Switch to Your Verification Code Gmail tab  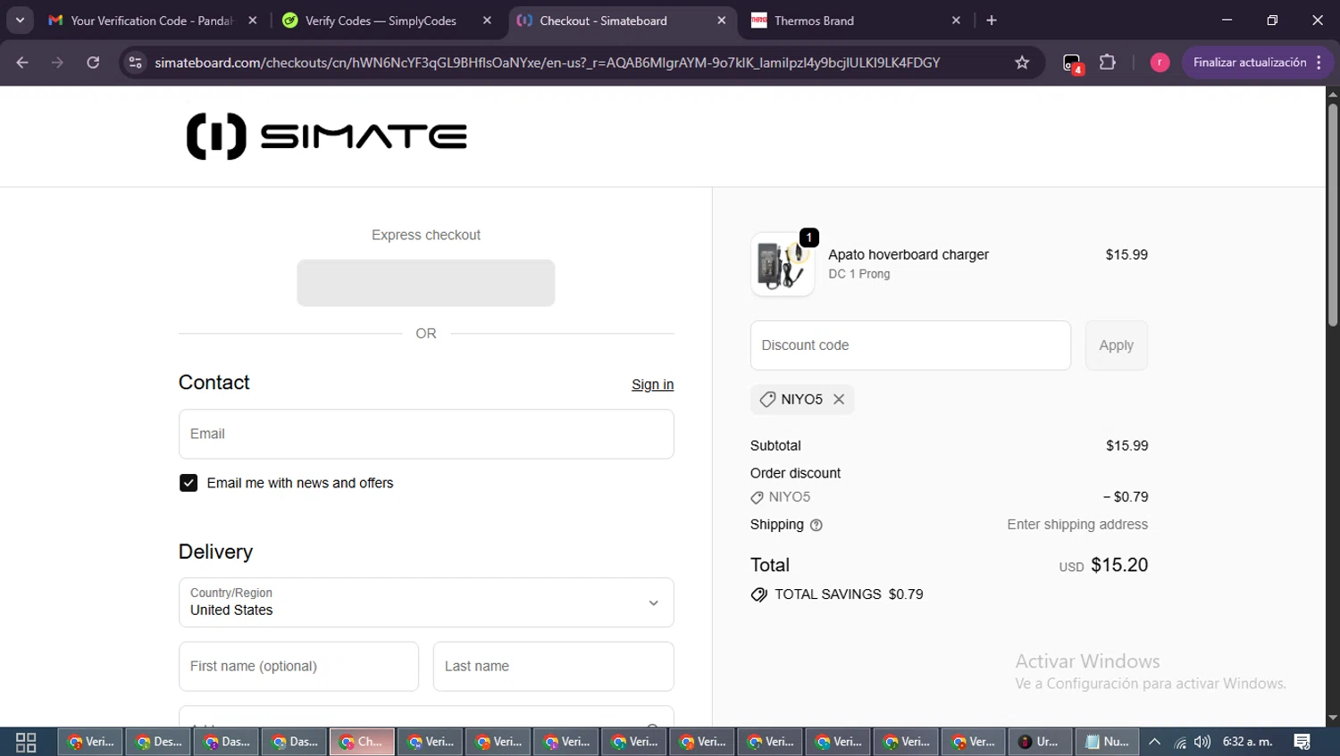pyautogui.click(x=152, y=21)
